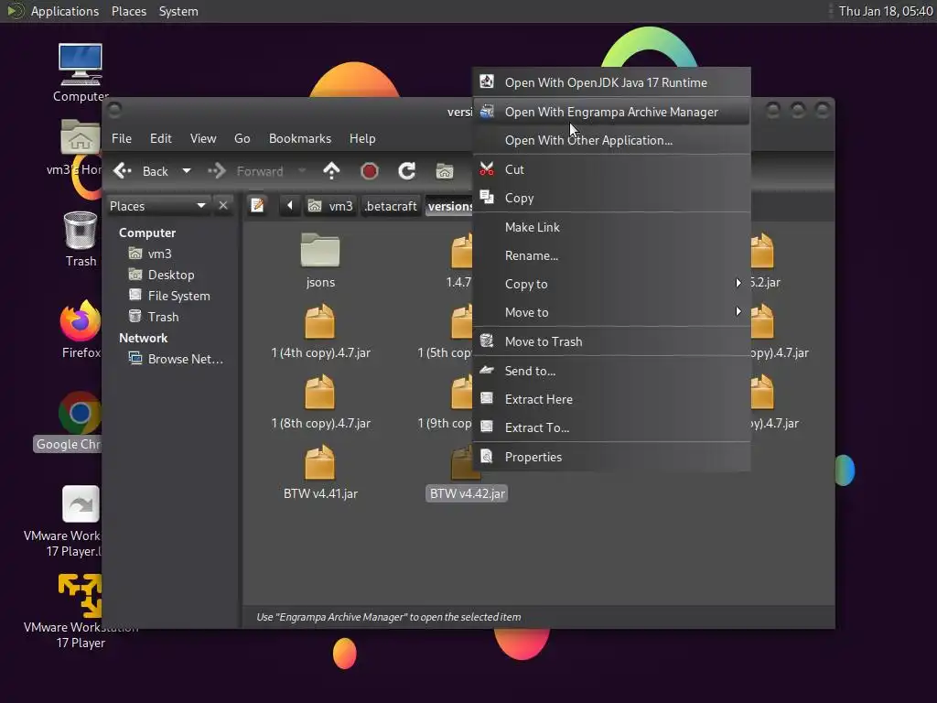Click the trash icon beside Move to Trash
Viewport: 937px width, 703px height.
(x=487, y=341)
